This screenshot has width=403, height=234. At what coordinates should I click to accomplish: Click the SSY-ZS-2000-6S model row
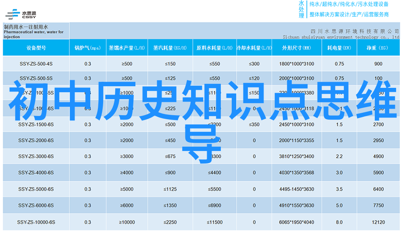click(36, 141)
